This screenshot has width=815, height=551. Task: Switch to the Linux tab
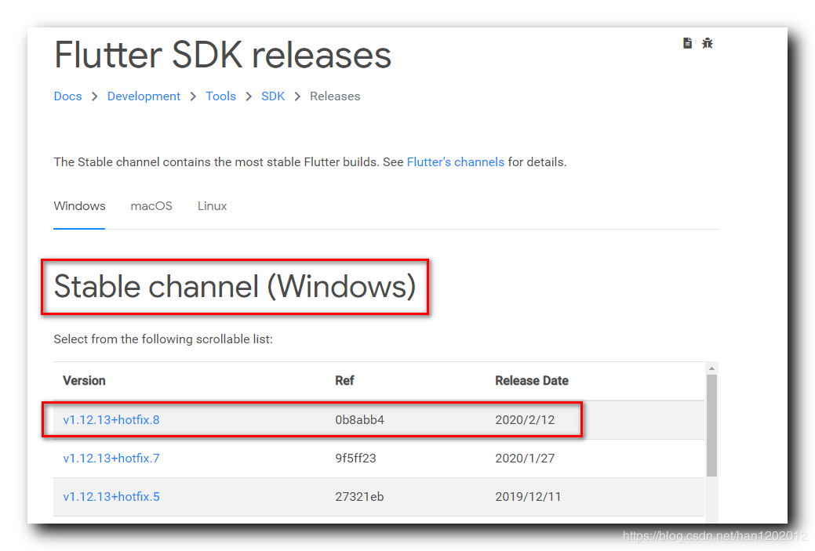point(212,206)
